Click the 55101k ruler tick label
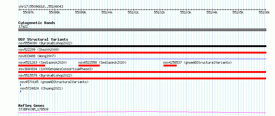Image resolution: width=275 pixels, height=116 pixels. click(133, 12)
